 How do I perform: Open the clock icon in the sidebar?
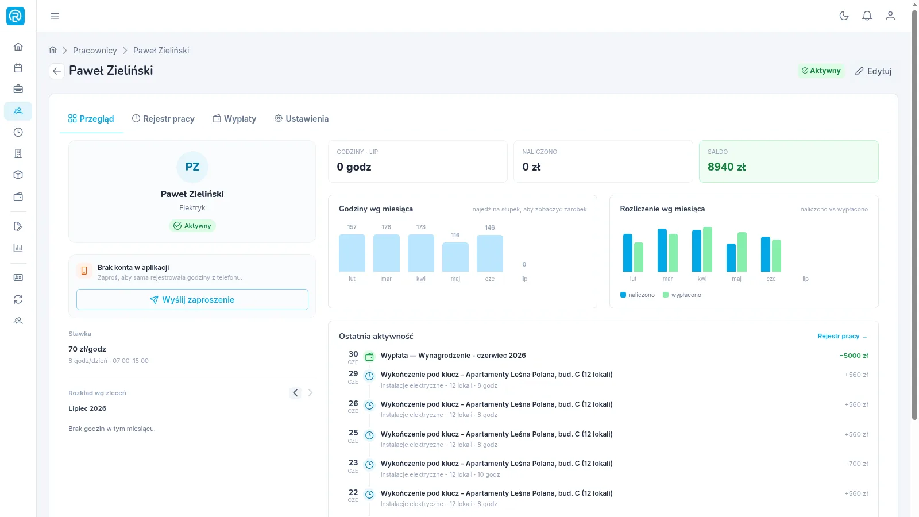(x=18, y=132)
